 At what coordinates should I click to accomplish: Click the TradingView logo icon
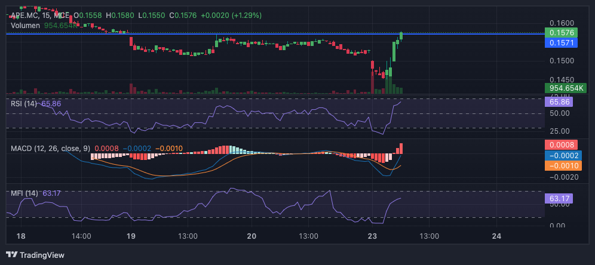(x=11, y=255)
